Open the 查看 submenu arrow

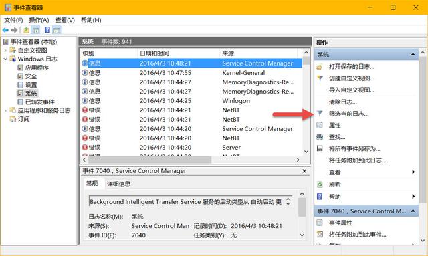tap(413, 172)
